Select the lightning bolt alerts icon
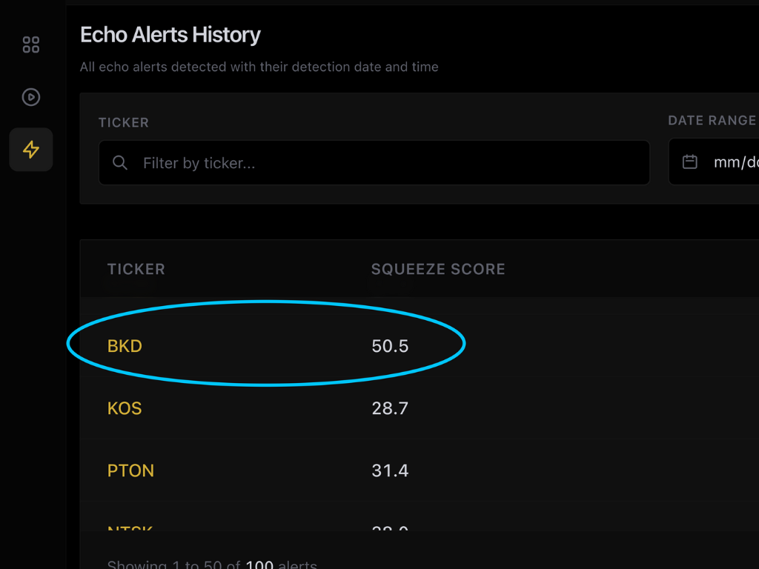 coord(31,150)
